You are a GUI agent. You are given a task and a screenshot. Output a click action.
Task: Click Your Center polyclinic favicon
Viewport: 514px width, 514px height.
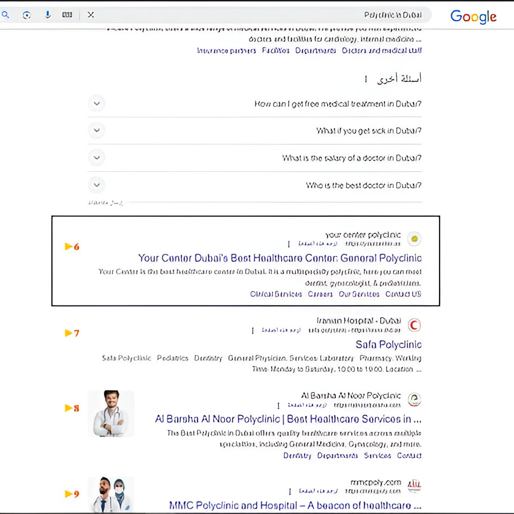(414, 239)
